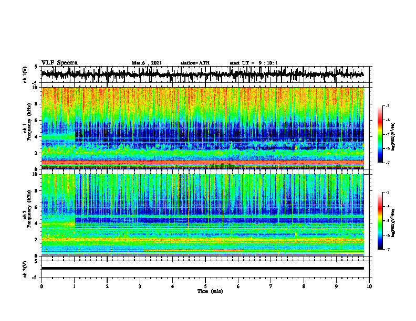The image size is (416, 321).
Task: Click the black ch.3 voltage bar
Action: click(x=202, y=269)
